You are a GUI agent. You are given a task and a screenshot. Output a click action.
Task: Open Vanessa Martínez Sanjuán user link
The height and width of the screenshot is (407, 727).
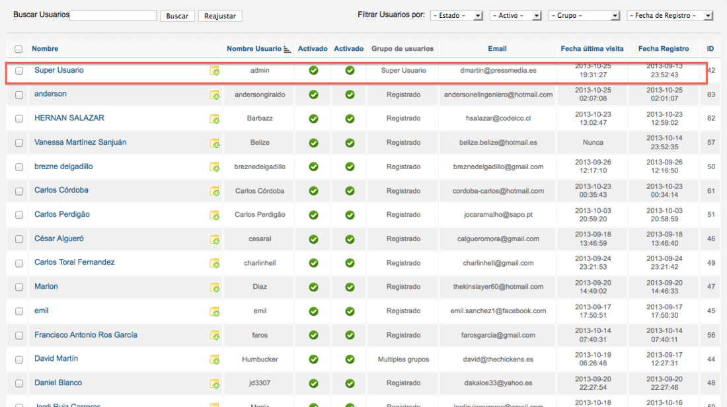(x=80, y=142)
